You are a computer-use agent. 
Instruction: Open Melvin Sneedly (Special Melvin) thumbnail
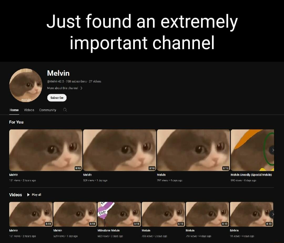pyautogui.click(x=252, y=150)
